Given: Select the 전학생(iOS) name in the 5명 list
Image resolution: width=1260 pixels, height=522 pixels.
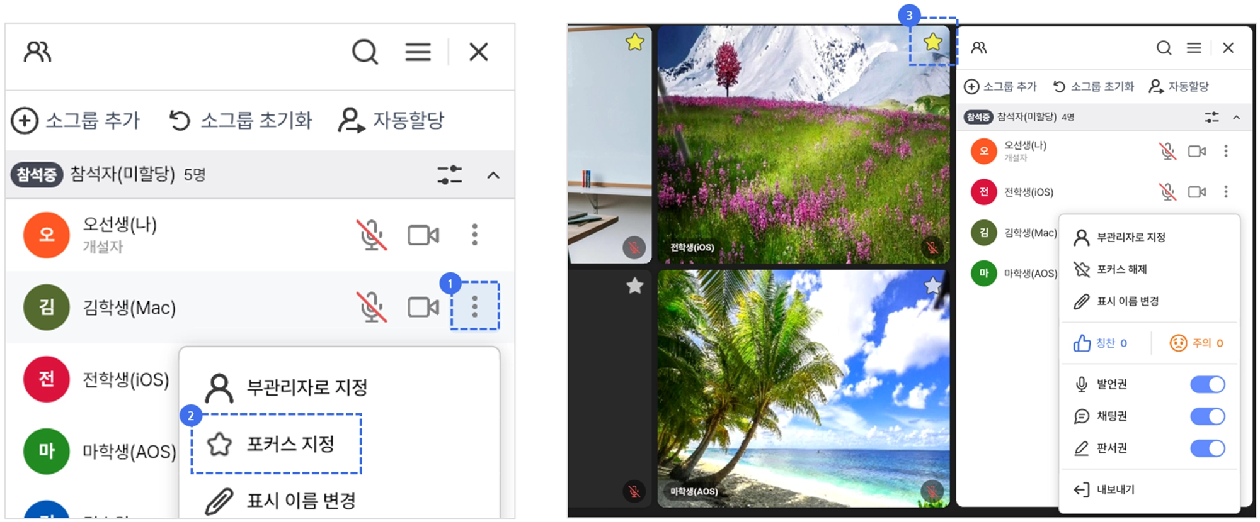Looking at the screenshot, I should click(126, 379).
